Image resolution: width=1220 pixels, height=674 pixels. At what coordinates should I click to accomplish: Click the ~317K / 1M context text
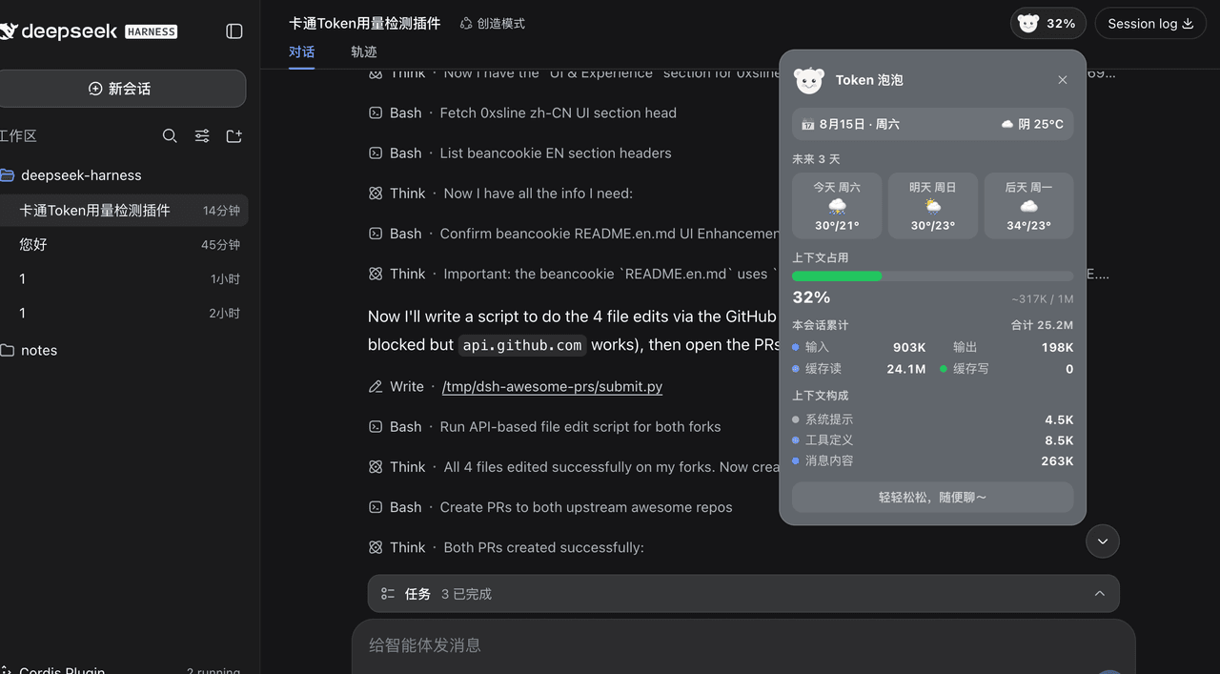pyautogui.click(x=1043, y=299)
